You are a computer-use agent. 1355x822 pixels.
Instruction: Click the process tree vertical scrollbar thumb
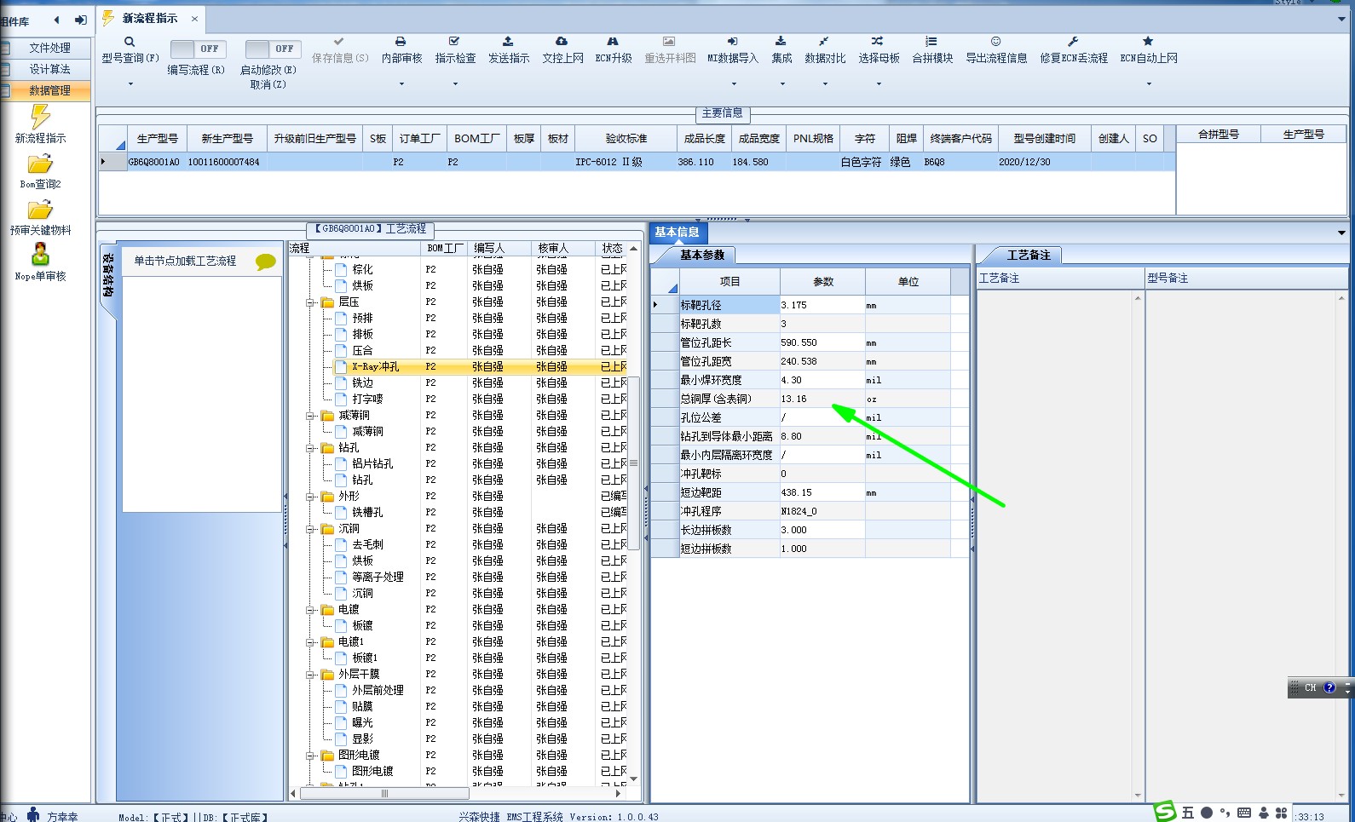point(633,463)
